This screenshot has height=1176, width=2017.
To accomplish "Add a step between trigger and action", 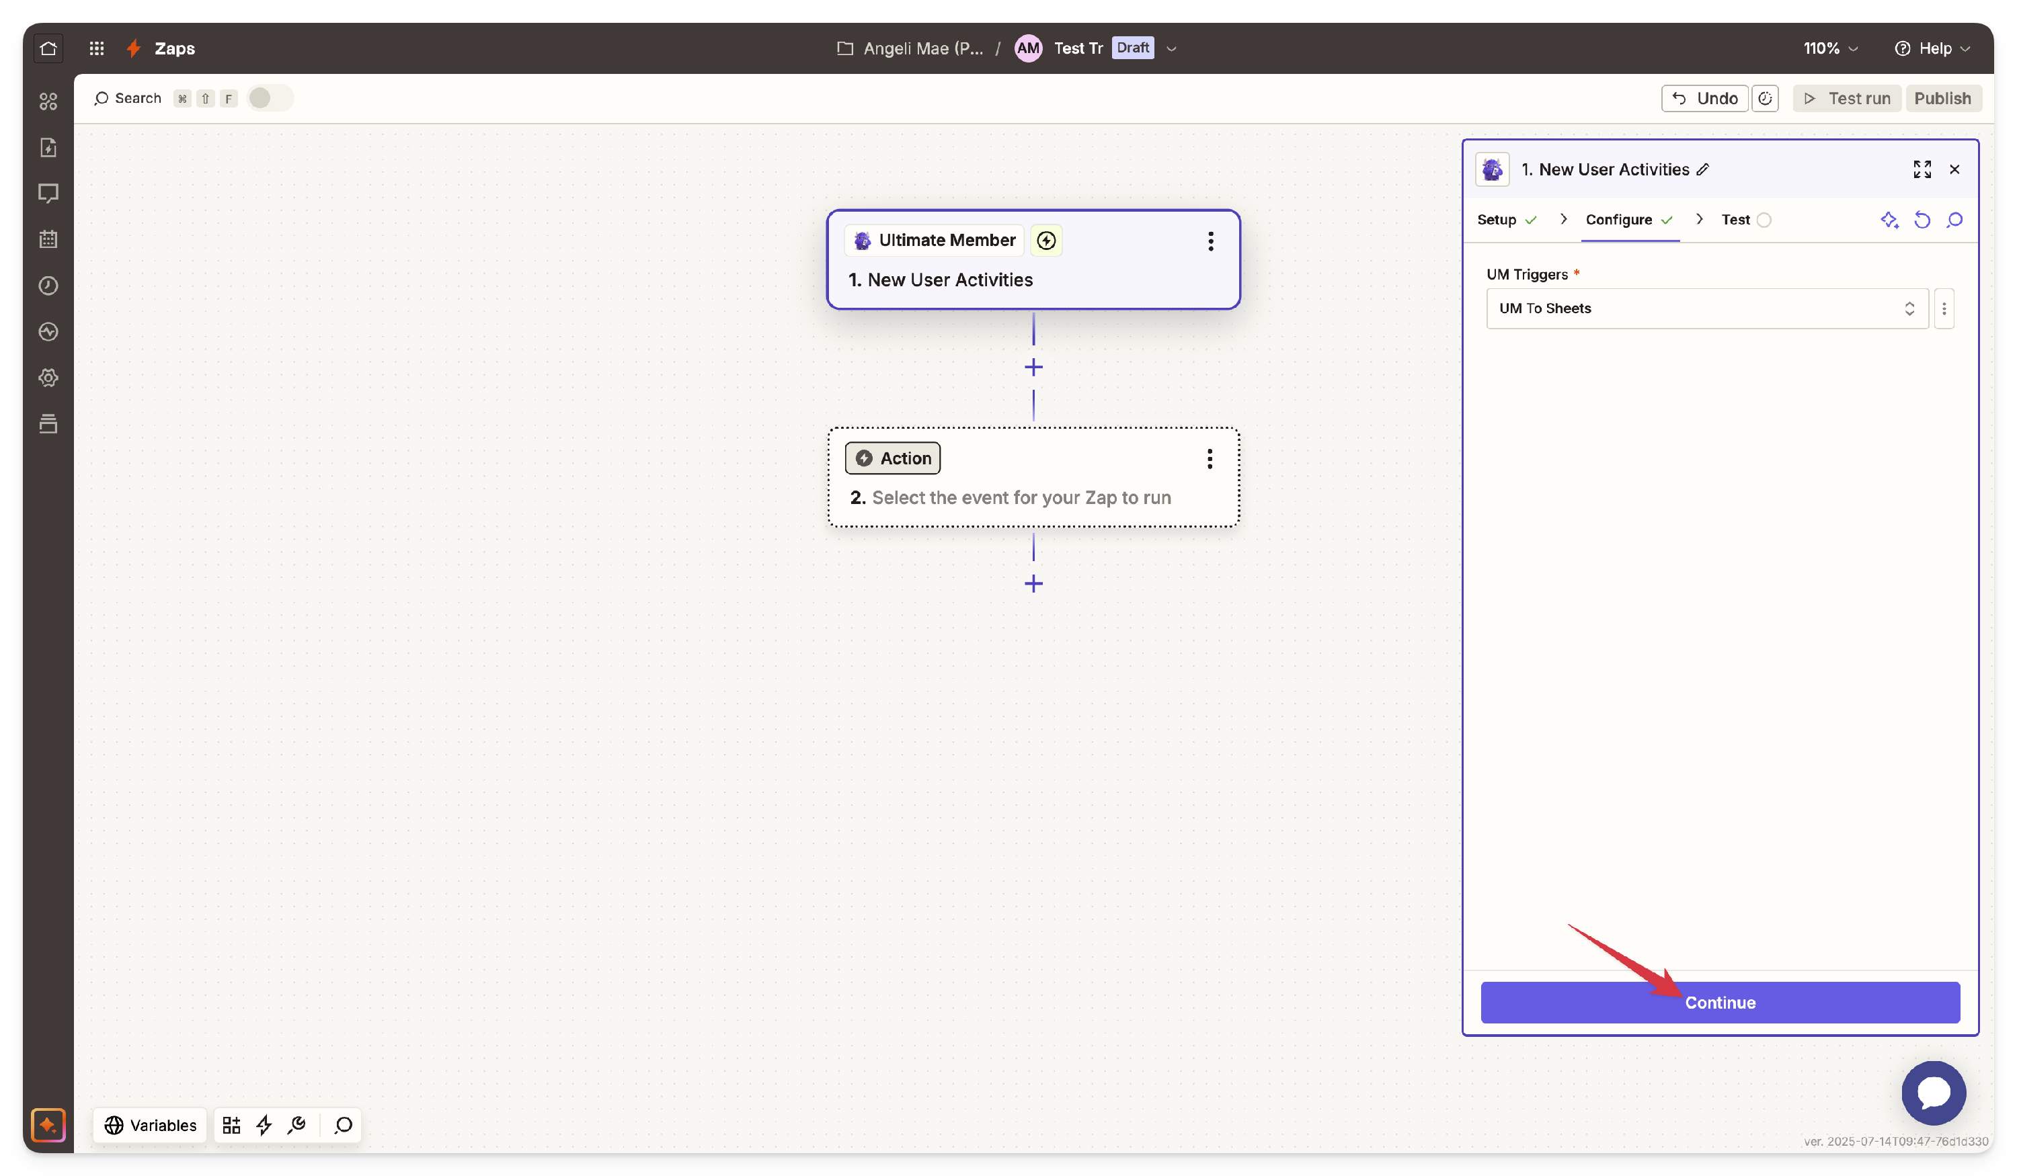I will [1033, 367].
